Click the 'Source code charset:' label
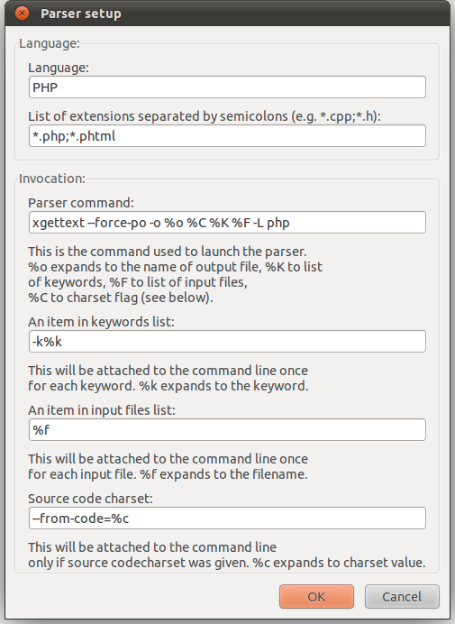 pyautogui.click(x=90, y=499)
